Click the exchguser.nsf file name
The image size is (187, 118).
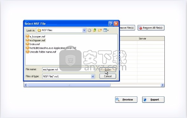point(38,41)
